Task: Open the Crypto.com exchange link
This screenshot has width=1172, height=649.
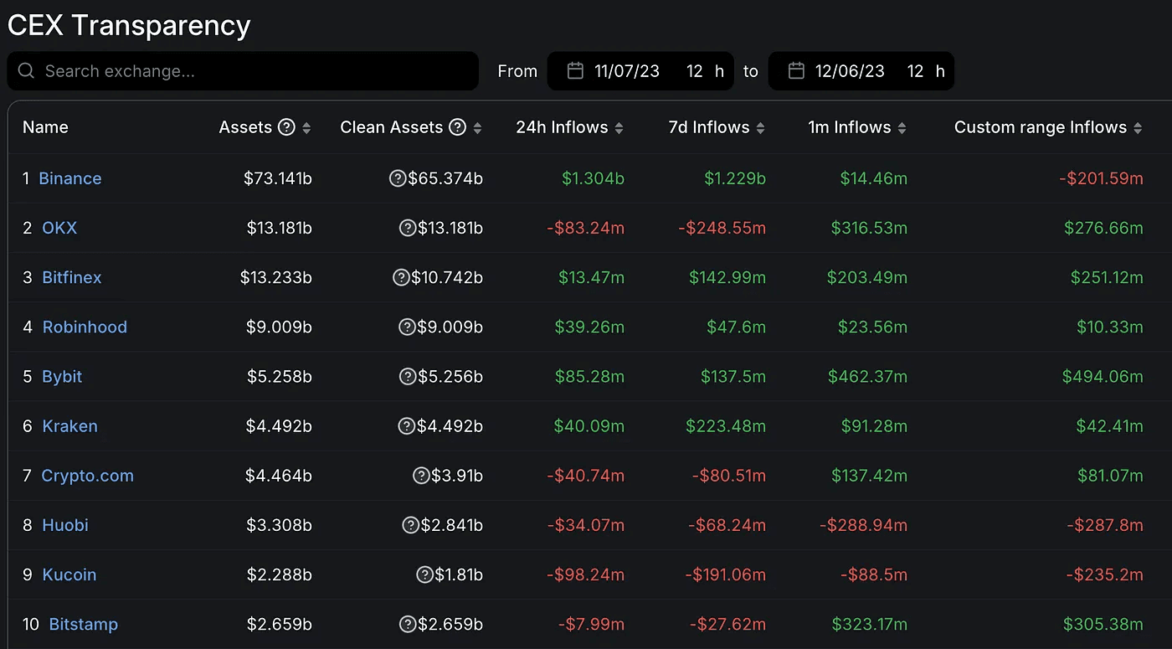Action: (87, 476)
